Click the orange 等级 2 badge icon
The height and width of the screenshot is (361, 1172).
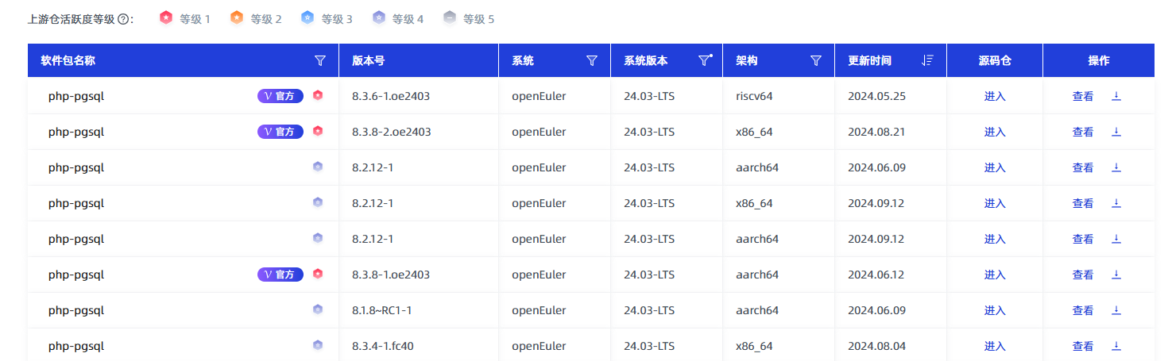point(236,17)
